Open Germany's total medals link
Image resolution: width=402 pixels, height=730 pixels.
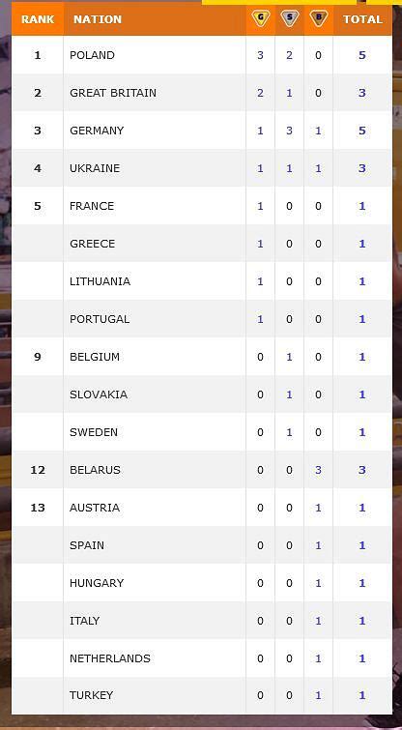[362, 131]
